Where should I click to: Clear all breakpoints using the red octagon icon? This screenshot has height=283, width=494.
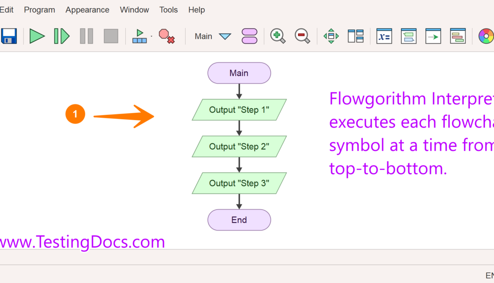click(167, 36)
